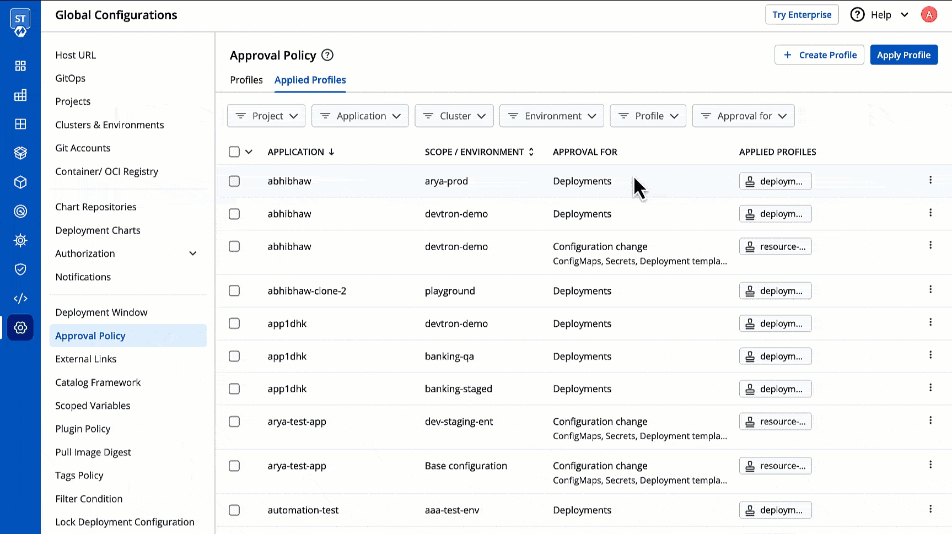Screen dimensions: 952x534
Task: Check the select-all checkbox in table header
Action: coord(234,152)
